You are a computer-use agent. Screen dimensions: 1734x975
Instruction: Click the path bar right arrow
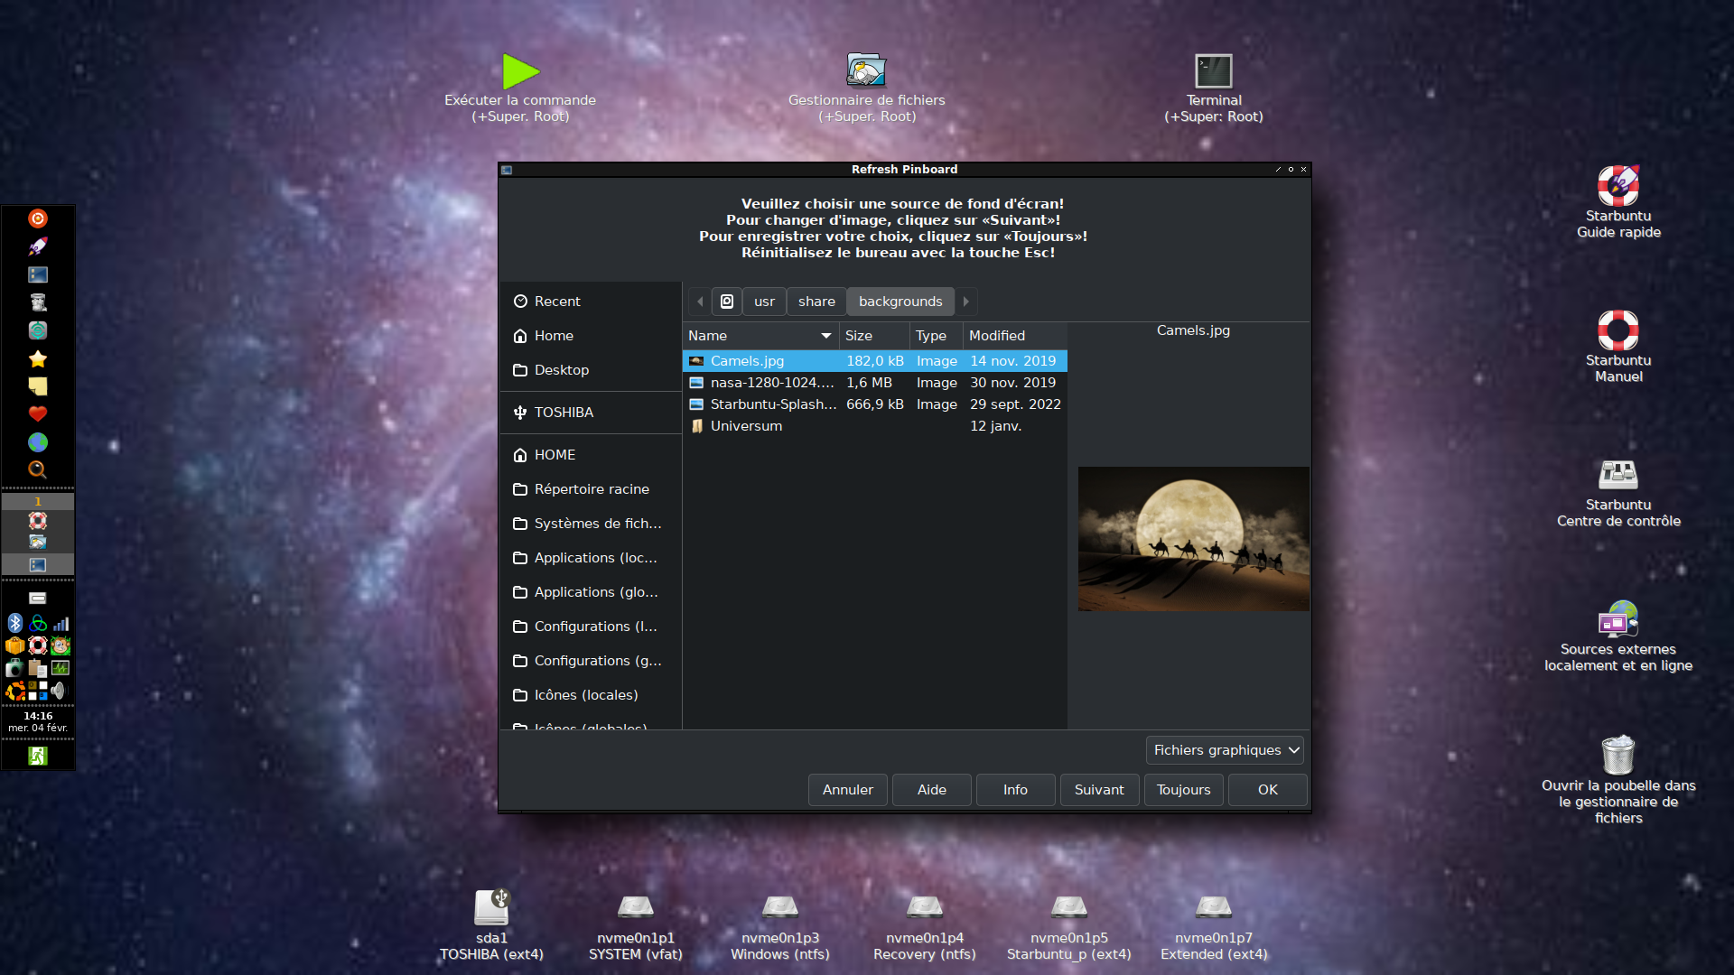pos(965,302)
